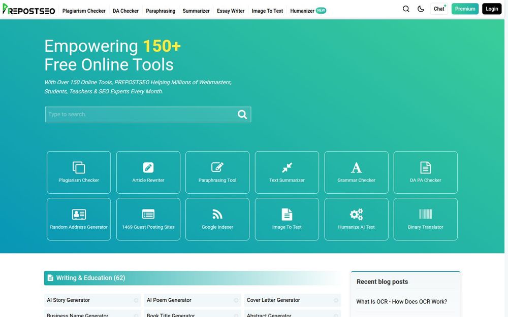This screenshot has width=508, height=317.
Task: Open the blog post about OCR
Action: coord(402,301)
